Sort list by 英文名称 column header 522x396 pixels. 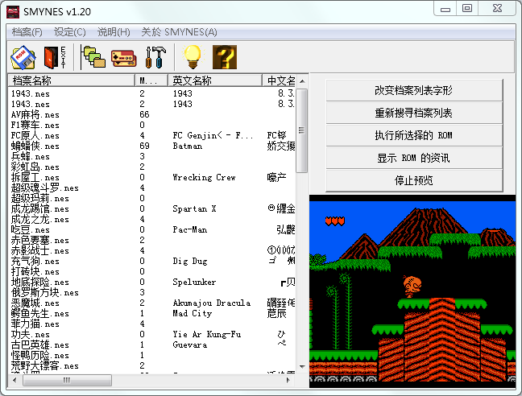coord(215,80)
